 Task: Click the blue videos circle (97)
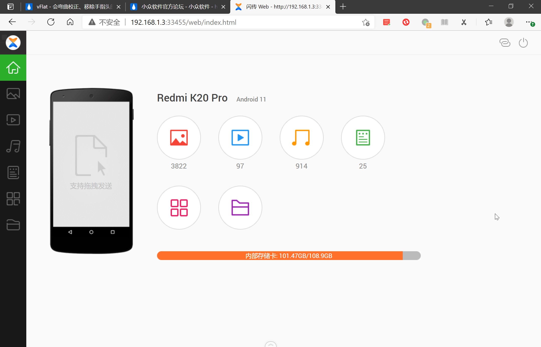(240, 137)
